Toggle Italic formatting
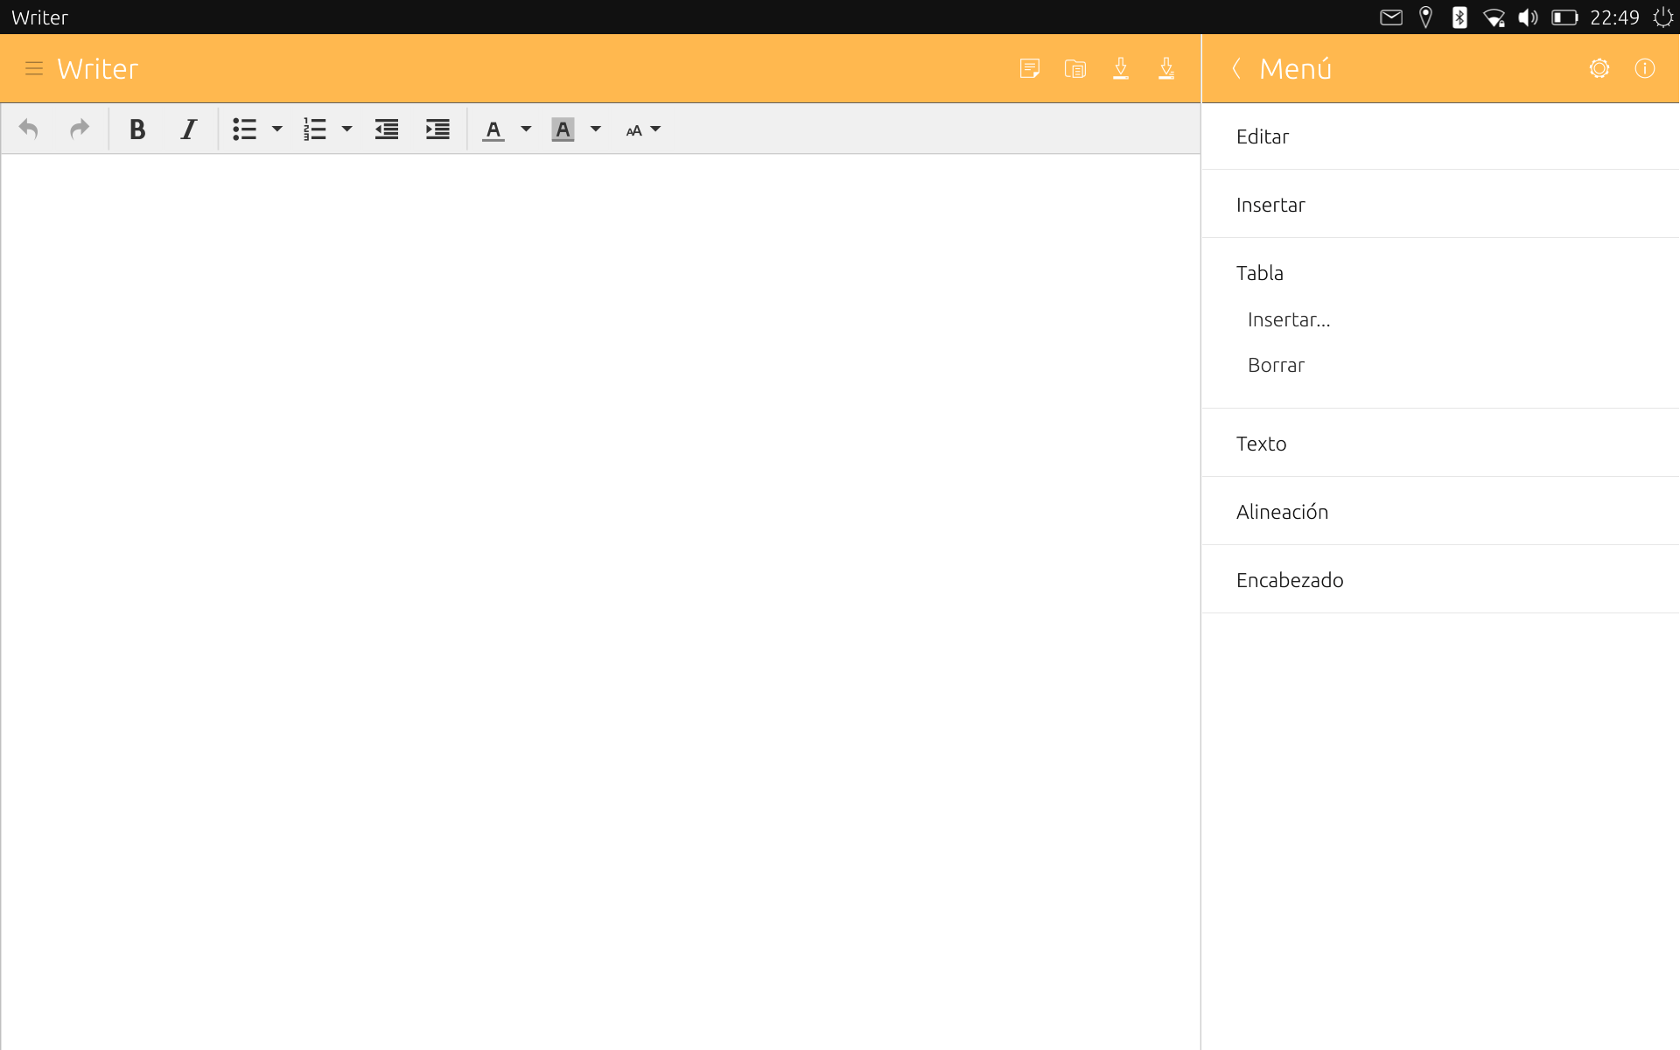The image size is (1680, 1050). pyautogui.click(x=188, y=129)
